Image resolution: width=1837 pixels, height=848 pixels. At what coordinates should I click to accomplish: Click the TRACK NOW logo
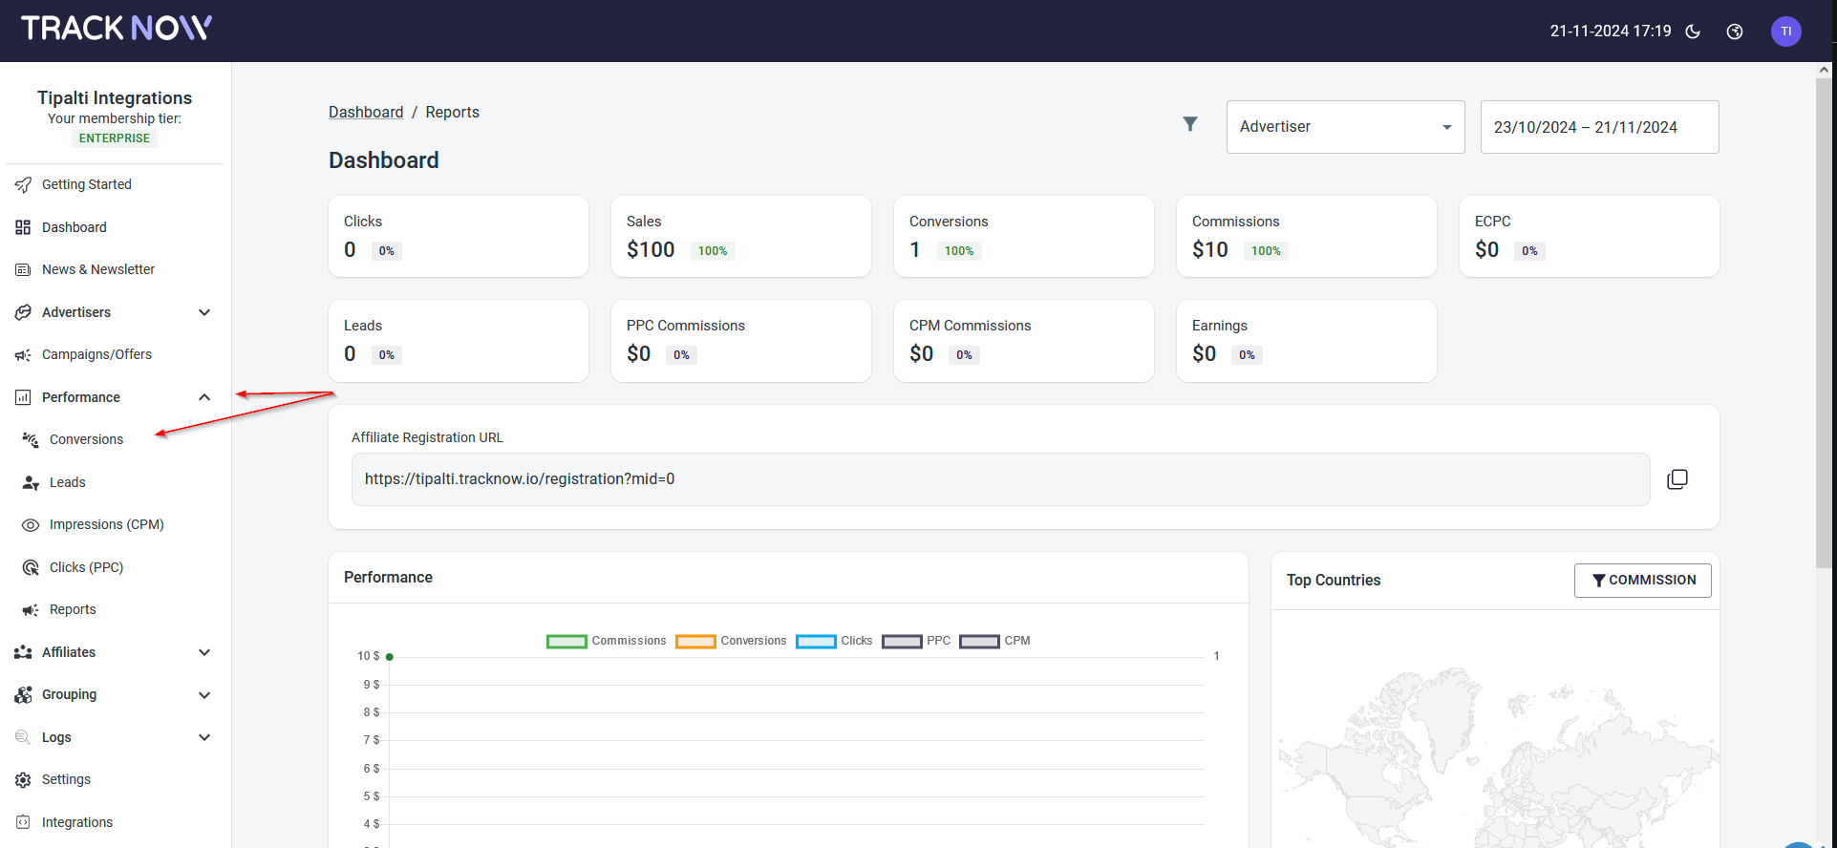click(x=117, y=29)
